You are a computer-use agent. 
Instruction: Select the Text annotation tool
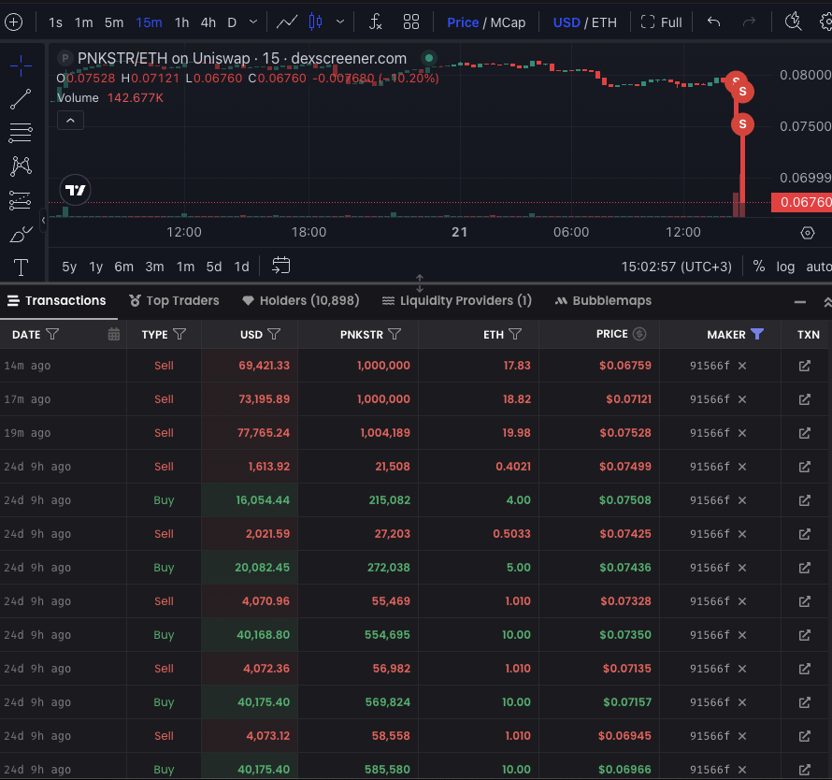[x=20, y=268]
